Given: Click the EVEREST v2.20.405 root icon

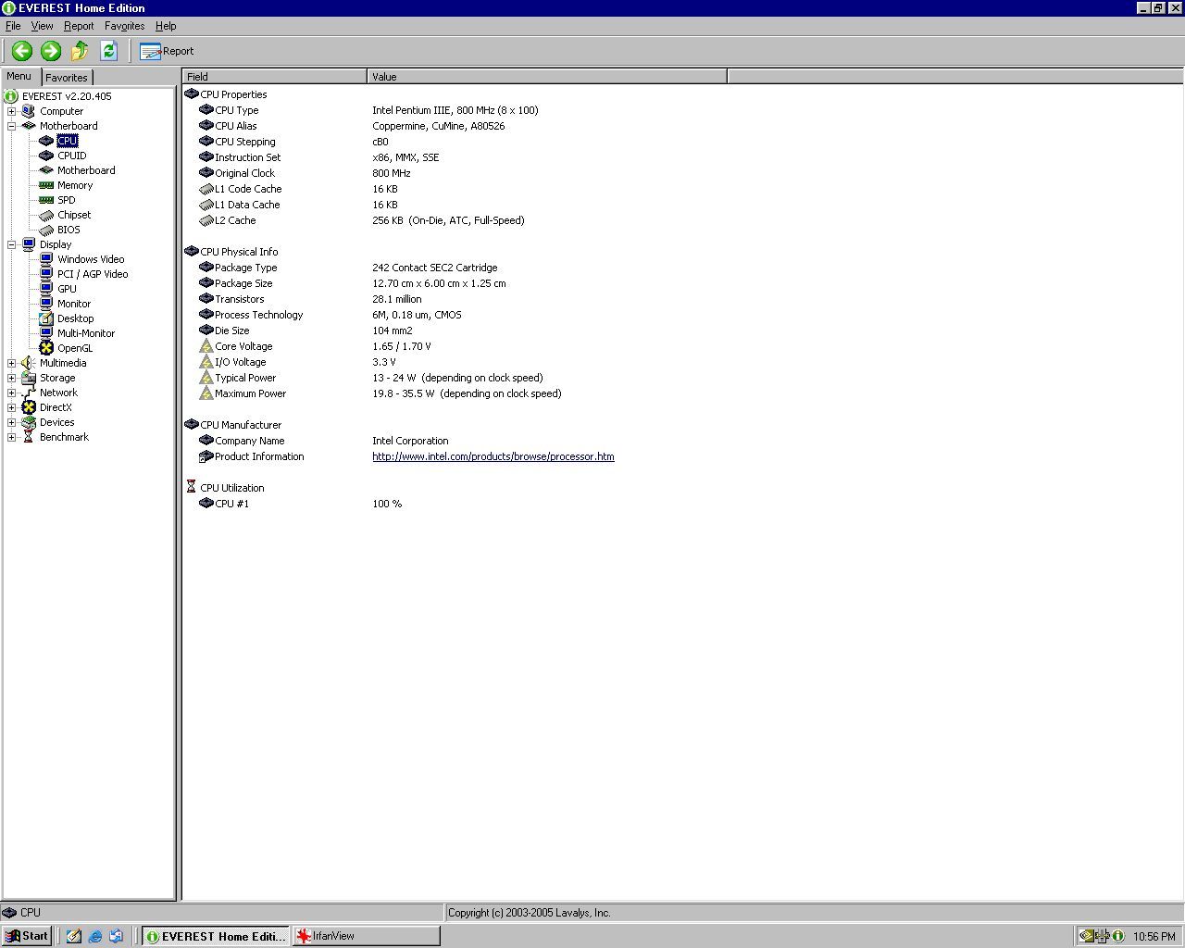Looking at the screenshot, I should [11, 96].
